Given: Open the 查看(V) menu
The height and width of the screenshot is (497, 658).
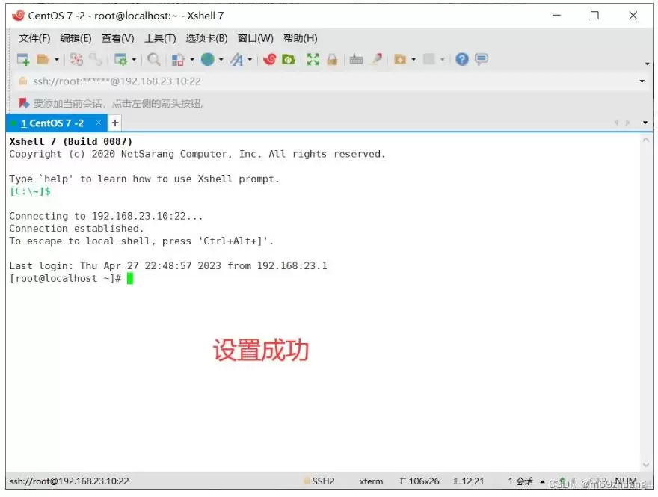Looking at the screenshot, I should (x=117, y=38).
